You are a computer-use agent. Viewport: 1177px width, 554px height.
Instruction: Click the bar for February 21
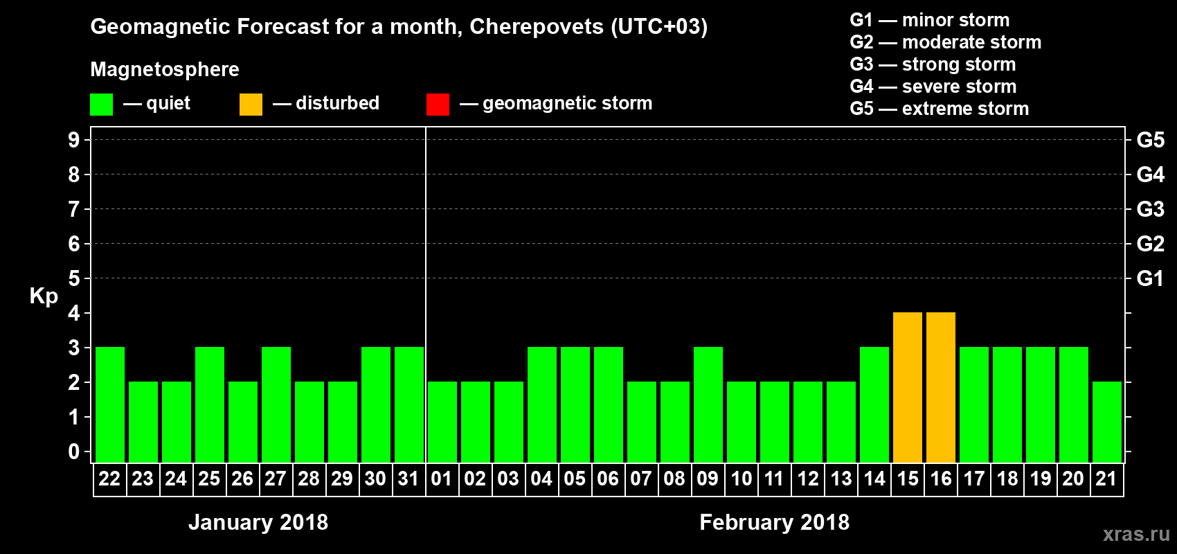1107,422
